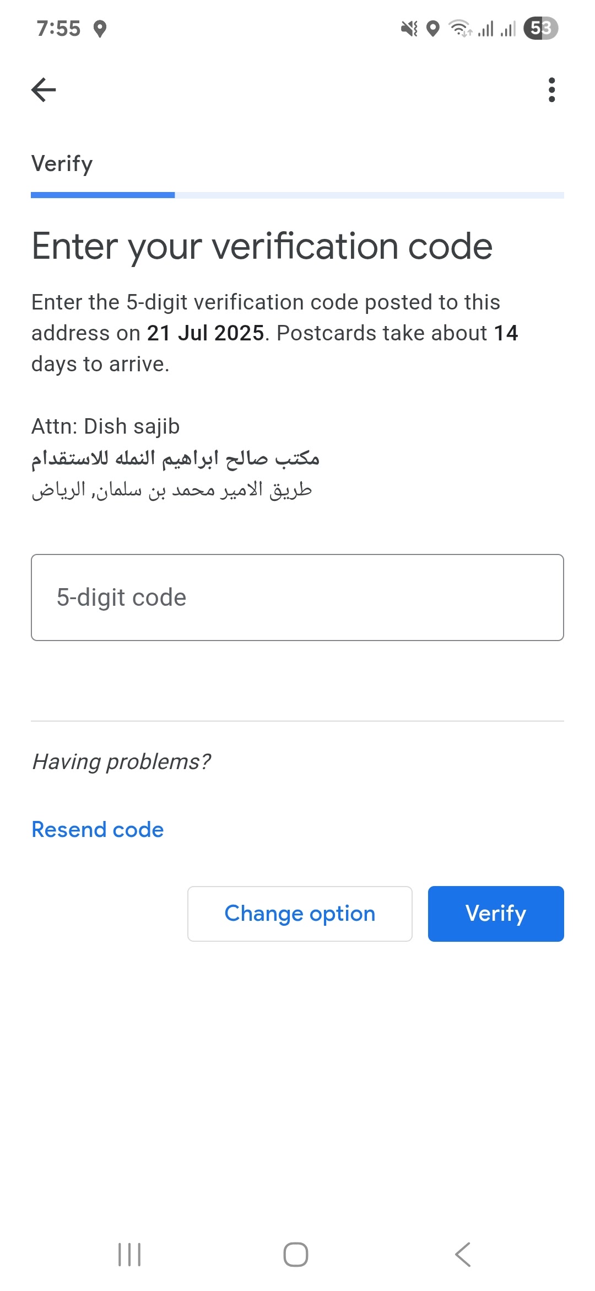Image resolution: width=595 pixels, height=1291 pixels.
Task: Tap the Attn: Dish sajib address line
Action: 106,426
